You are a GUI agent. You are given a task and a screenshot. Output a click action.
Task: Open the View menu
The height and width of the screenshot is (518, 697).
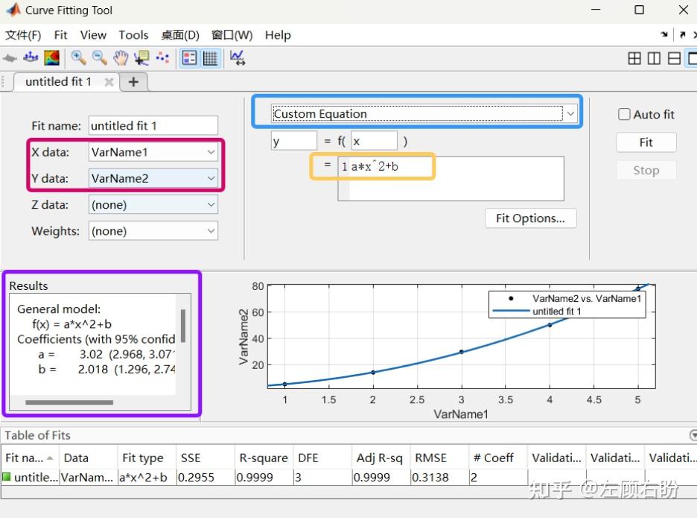(x=93, y=35)
